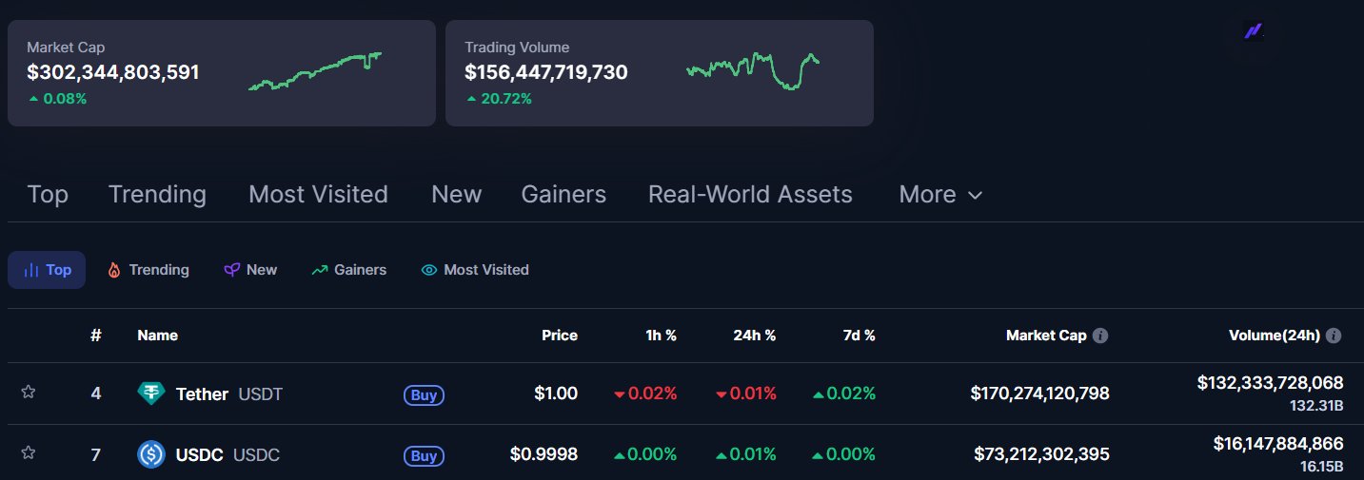The width and height of the screenshot is (1364, 480).
Task: Expand the More dropdown menu
Action: click(940, 195)
